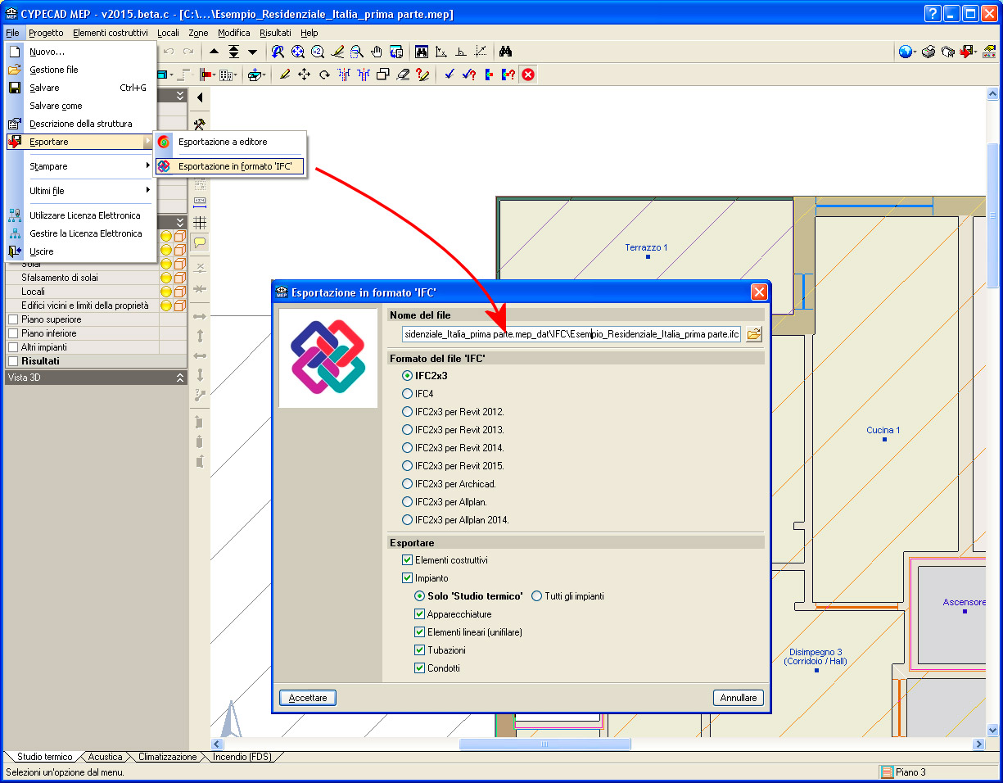Click the binoculars search icon in top toolbar
This screenshot has height=783, width=1003.
pyautogui.click(x=506, y=52)
